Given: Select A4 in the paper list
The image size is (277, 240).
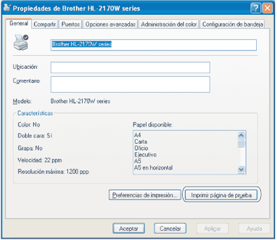Looking at the screenshot, I should pyautogui.click(x=137, y=135).
